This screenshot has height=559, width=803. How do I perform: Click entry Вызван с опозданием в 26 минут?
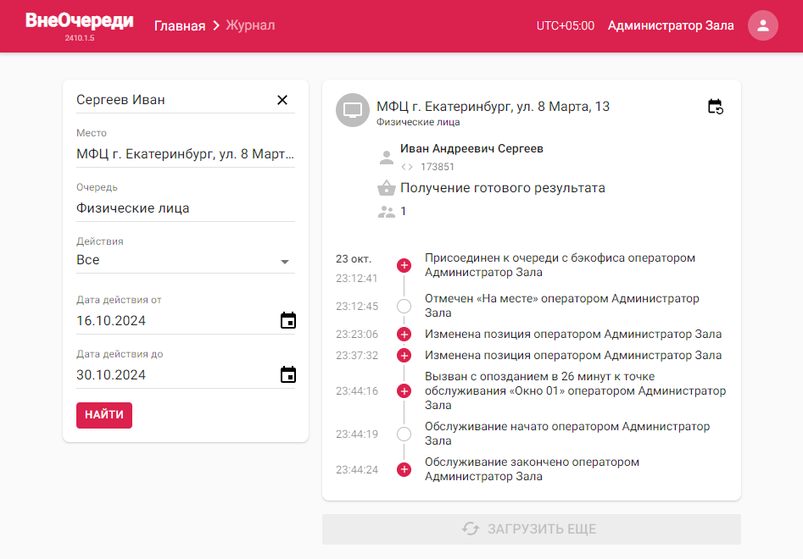pos(575,390)
